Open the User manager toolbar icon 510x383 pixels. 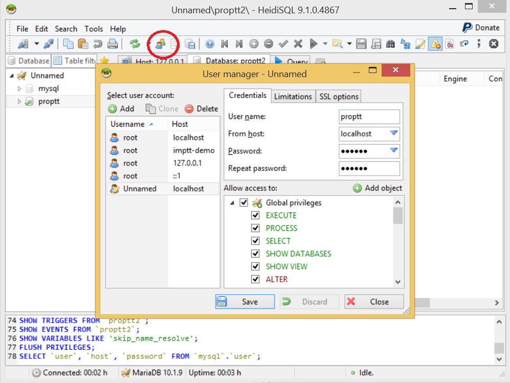coord(160,44)
